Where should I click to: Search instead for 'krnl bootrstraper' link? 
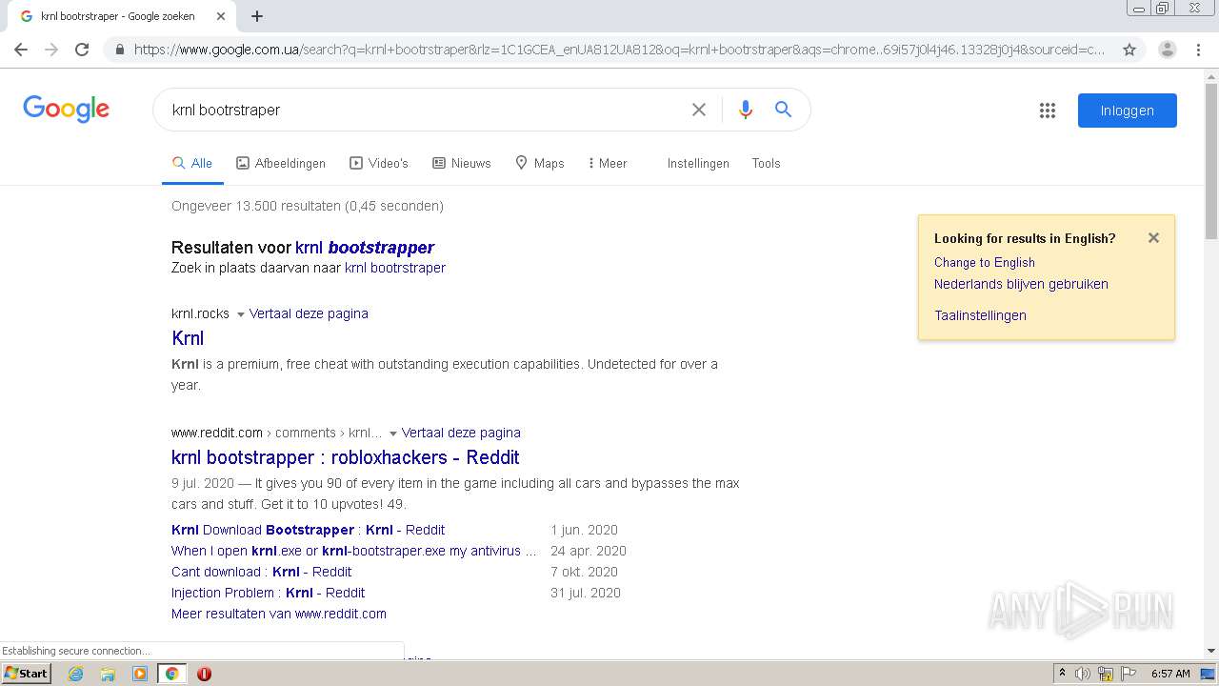tap(395, 268)
